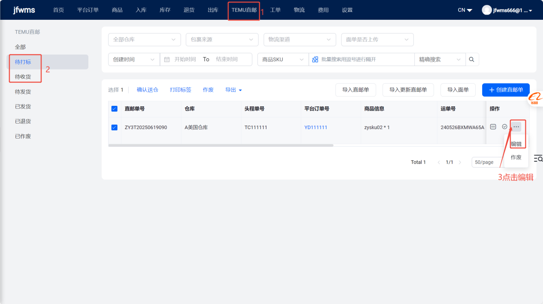Open the TEMU直邮 menu
Viewport: 543px width, 304px height.
[244, 10]
